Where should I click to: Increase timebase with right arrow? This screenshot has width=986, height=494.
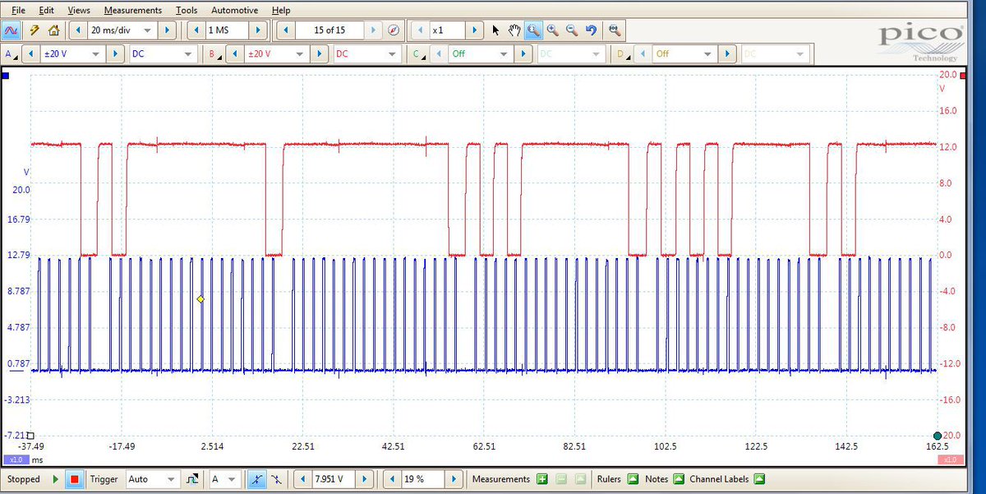coord(168,30)
